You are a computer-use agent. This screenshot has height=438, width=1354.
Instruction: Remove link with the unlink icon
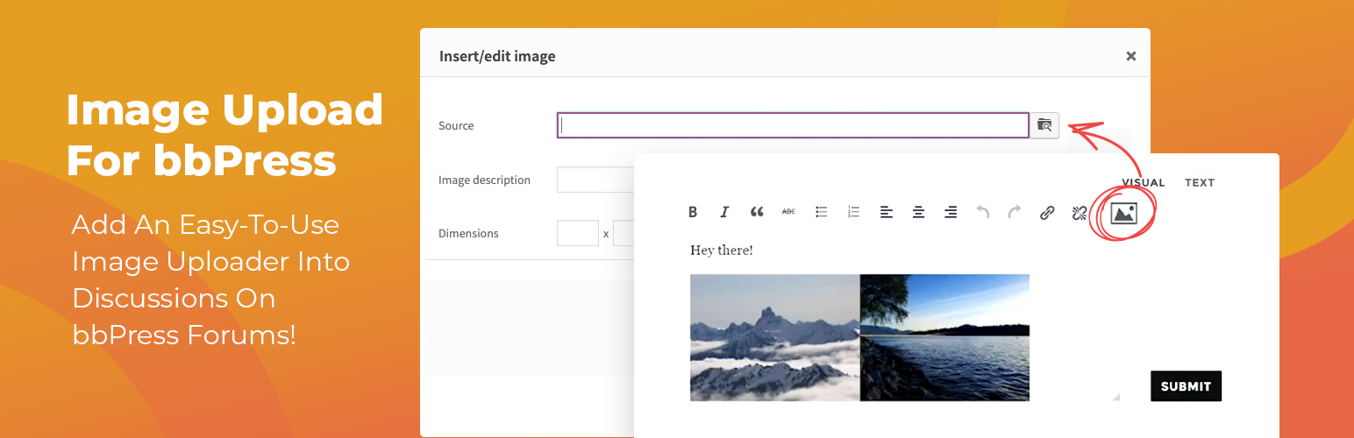1080,212
